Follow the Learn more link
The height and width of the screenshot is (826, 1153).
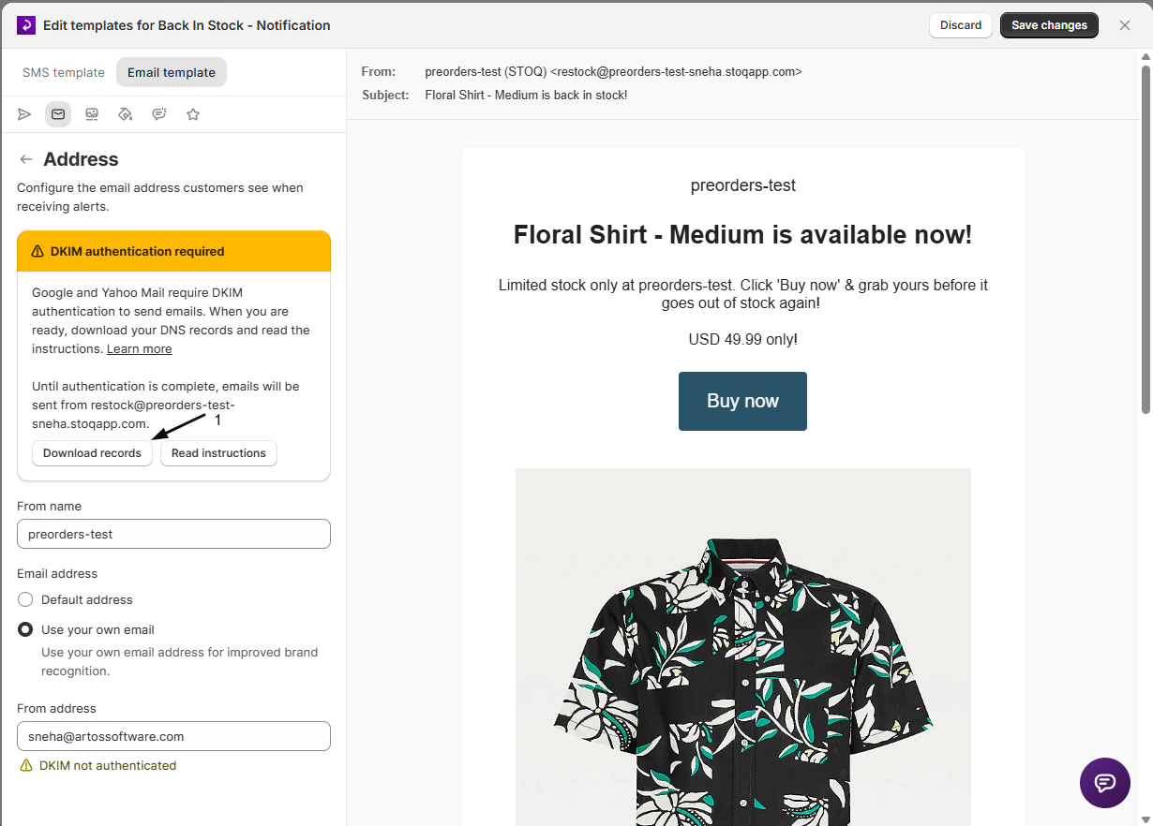[140, 349]
